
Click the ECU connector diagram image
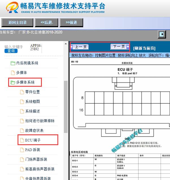click(121, 107)
